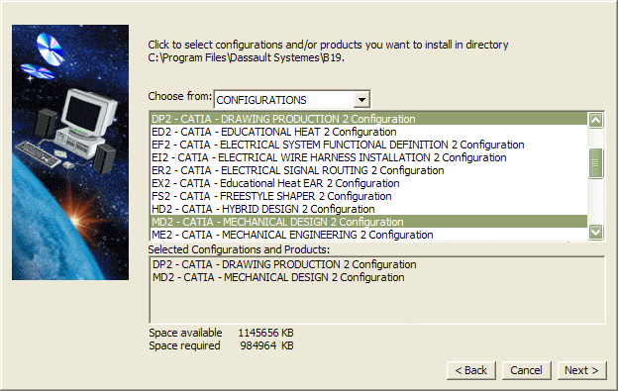The width and height of the screenshot is (618, 391).
Task: Deselect DP2 - DRAWING PRODUCTION 2 Configuration
Action: pyautogui.click(x=368, y=119)
